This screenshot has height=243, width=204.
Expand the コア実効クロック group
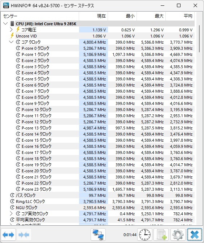click(x=11, y=213)
